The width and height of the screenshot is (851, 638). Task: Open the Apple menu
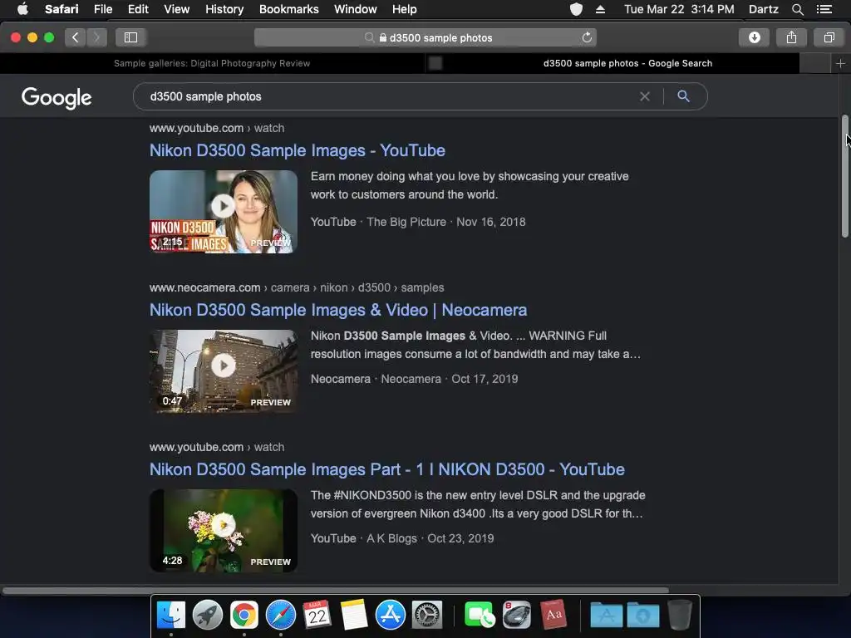point(22,9)
